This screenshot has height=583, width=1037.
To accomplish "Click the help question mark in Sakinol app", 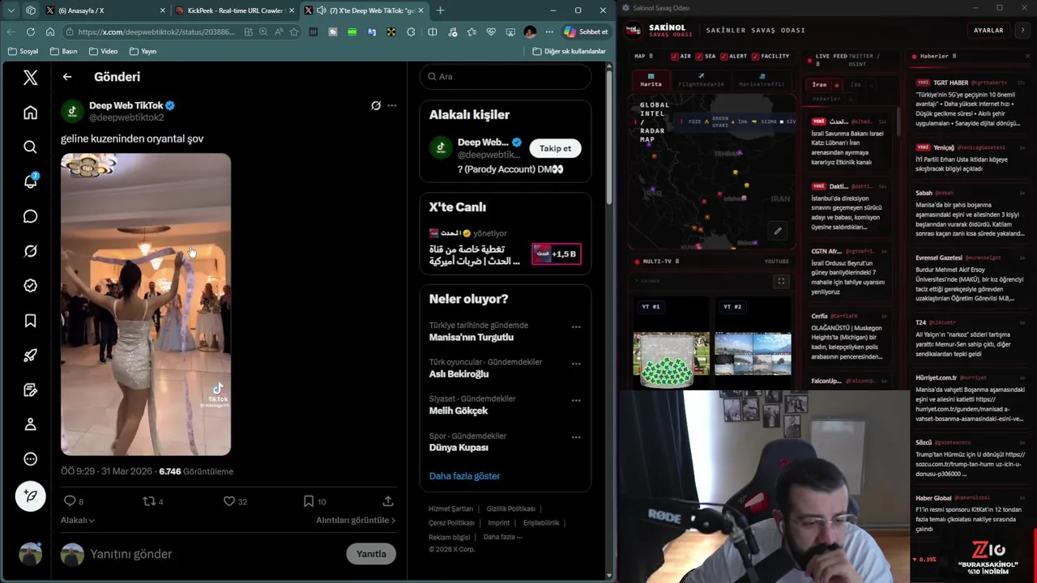I will [1022, 30].
